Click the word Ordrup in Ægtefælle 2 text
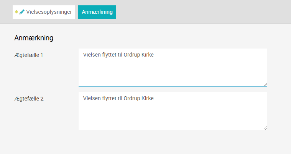291x154 pixels. tap(132, 98)
